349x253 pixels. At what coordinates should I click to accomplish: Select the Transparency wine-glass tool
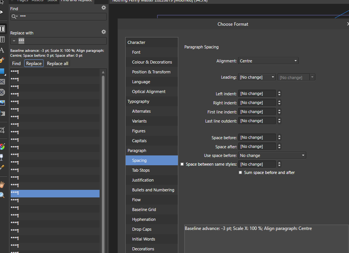pos(2,157)
